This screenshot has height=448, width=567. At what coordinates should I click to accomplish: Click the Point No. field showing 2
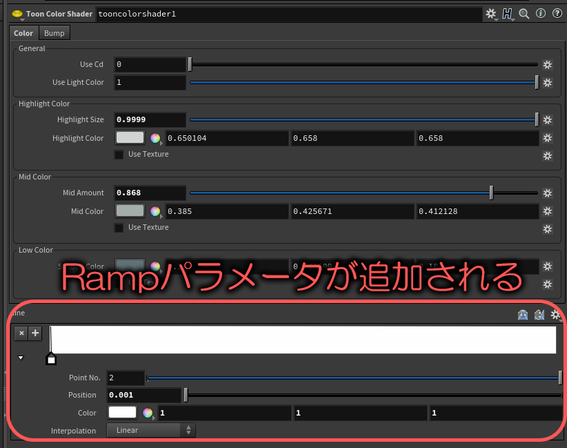(x=126, y=378)
